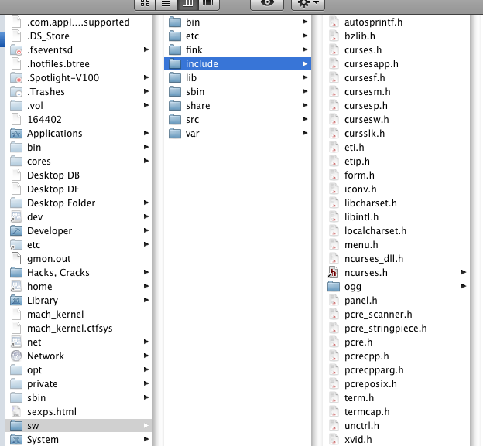Open the Action gear dropdown menu

[308, 5]
